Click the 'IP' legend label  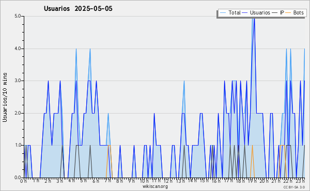(x=282, y=12)
